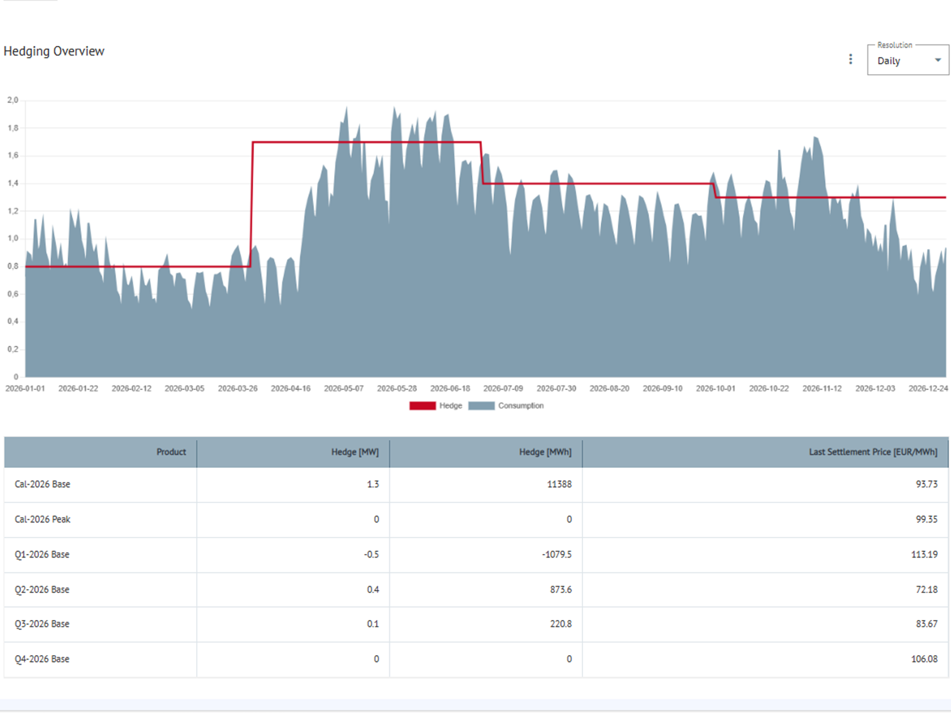Click the 2026-06-18 axis label
This screenshot has height=713, width=951.
[449, 389]
